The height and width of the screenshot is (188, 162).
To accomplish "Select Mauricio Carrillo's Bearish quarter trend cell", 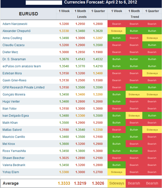I will pyautogui.click(x=152, y=137).
